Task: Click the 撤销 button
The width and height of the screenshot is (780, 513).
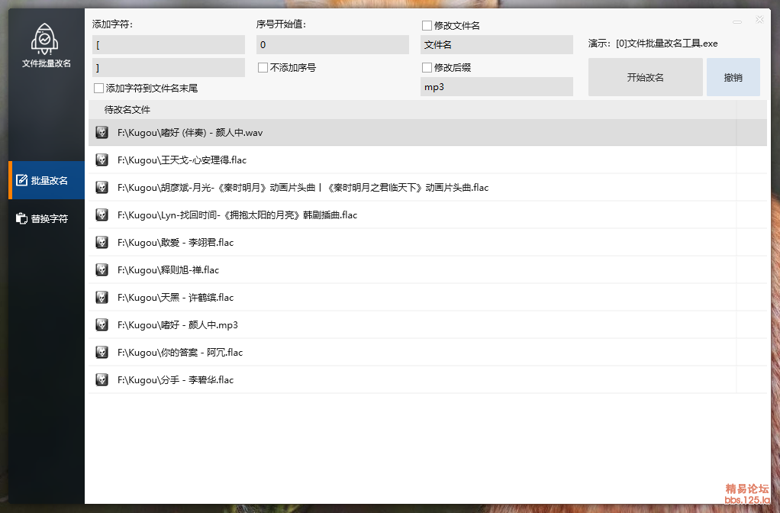Action: pos(733,77)
